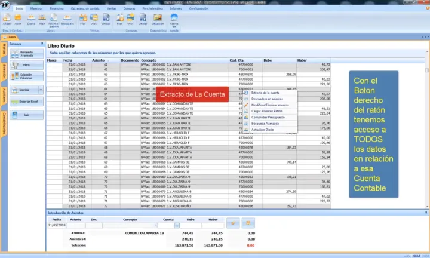Sort by the Debe column header

pyautogui.click(x=279, y=60)
